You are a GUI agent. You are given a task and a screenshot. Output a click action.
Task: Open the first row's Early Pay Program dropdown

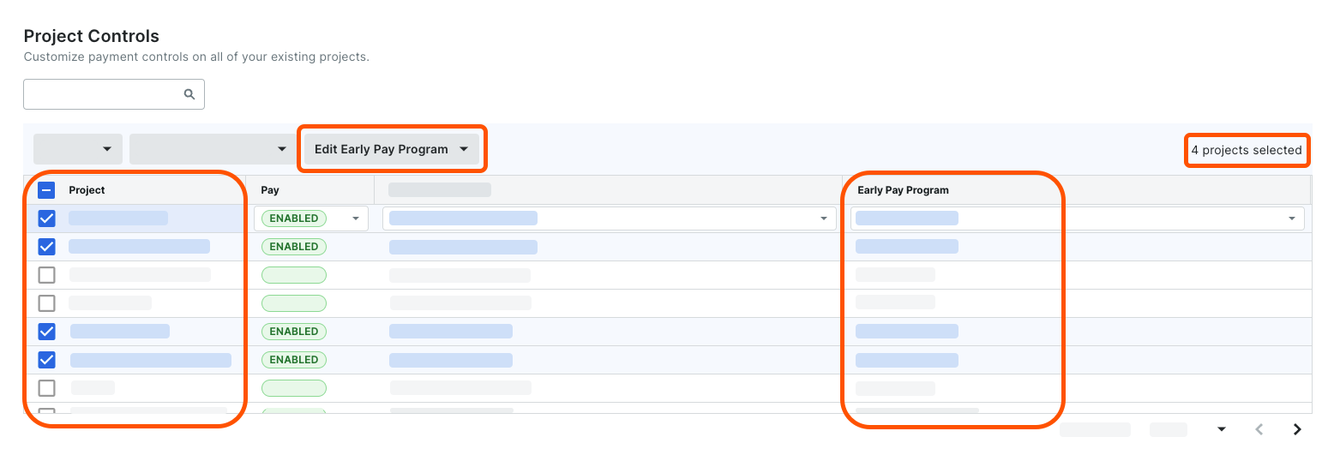point(1078,219)
